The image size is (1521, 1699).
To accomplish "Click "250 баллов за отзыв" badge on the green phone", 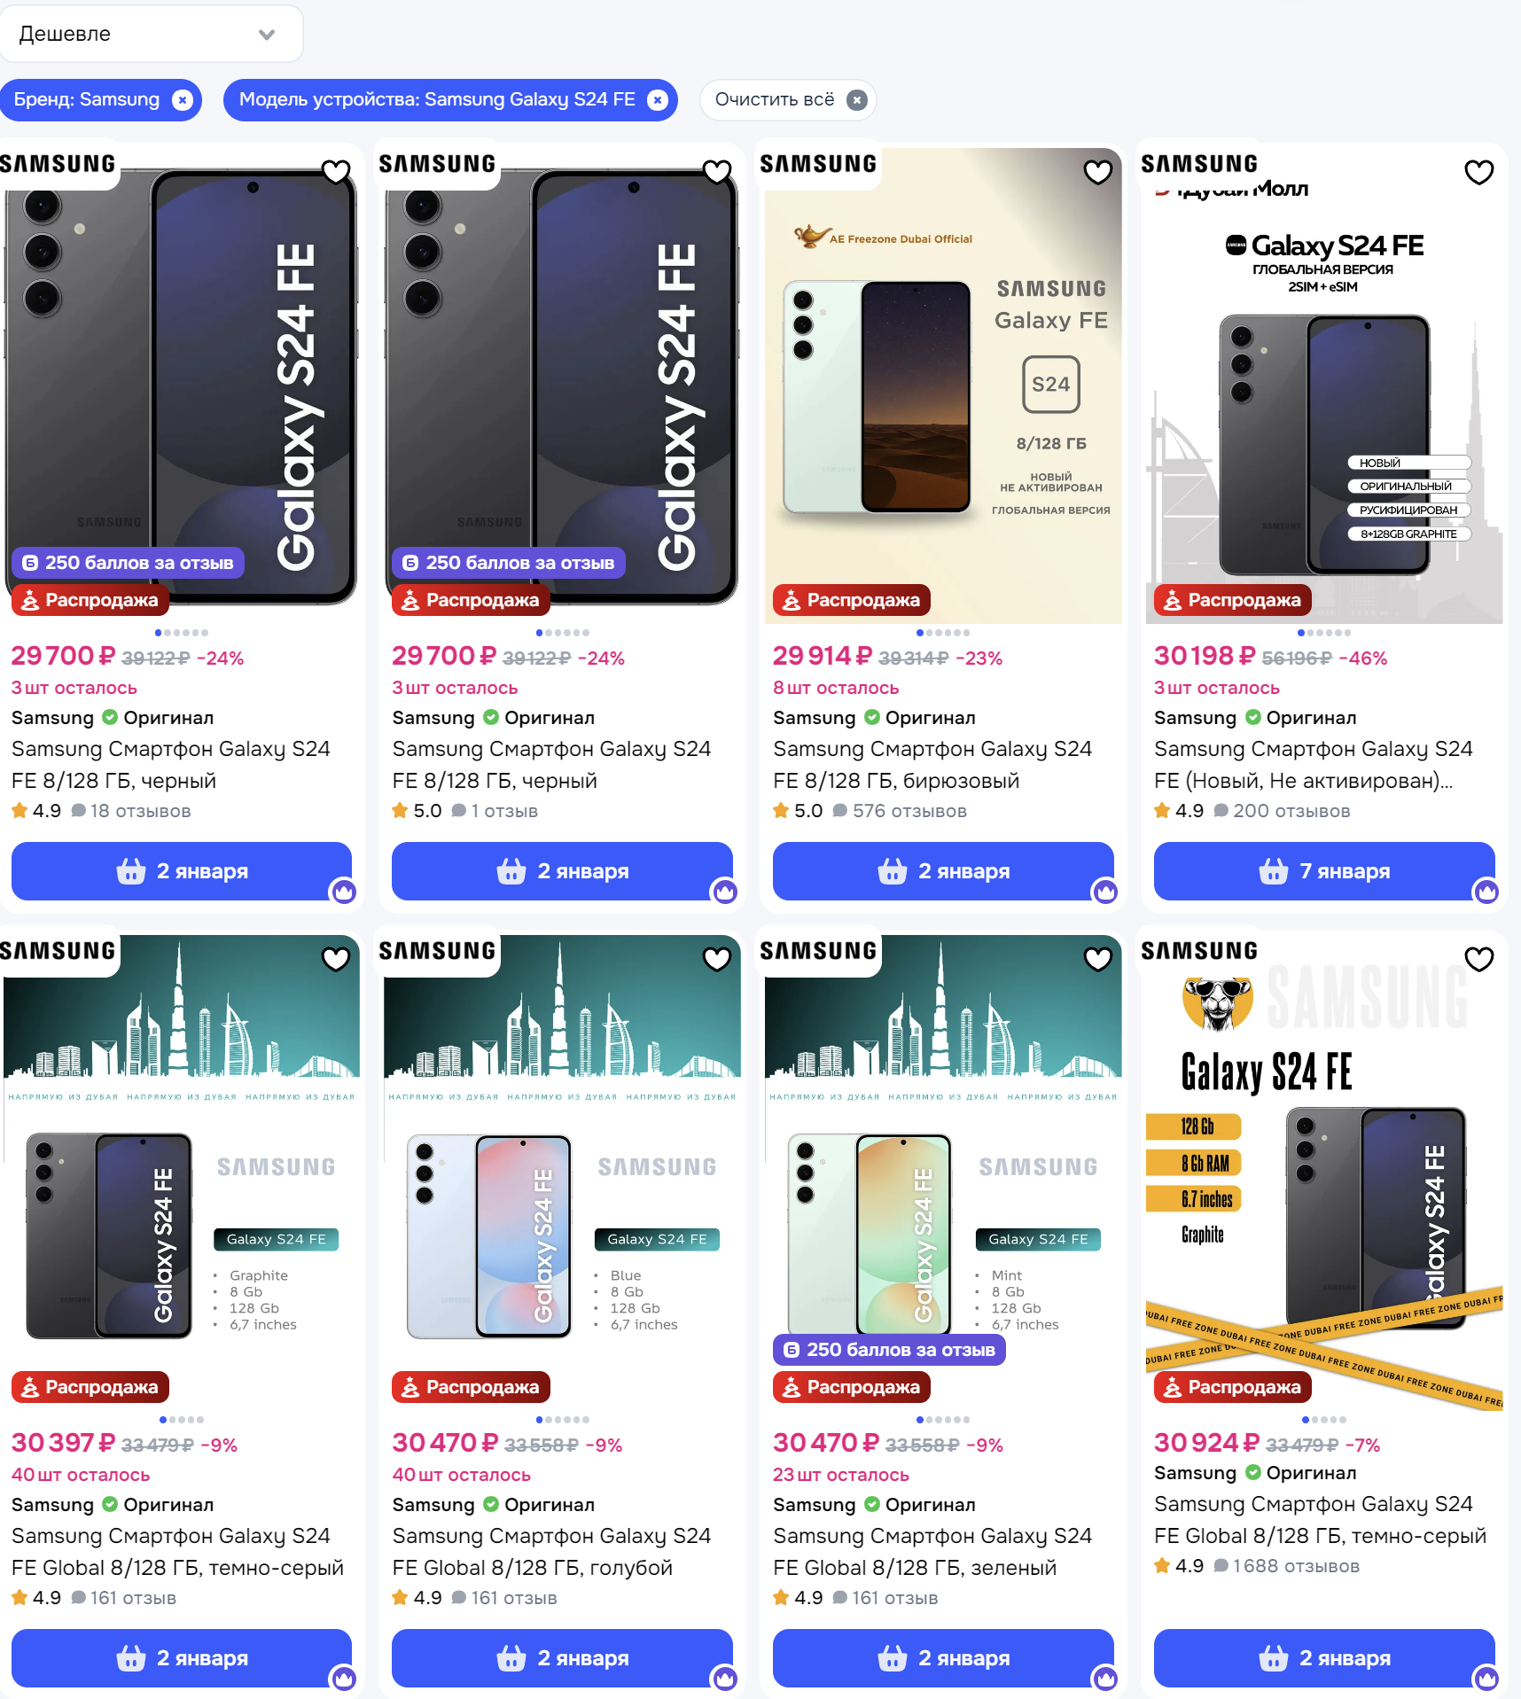I will click(889, 1350).
